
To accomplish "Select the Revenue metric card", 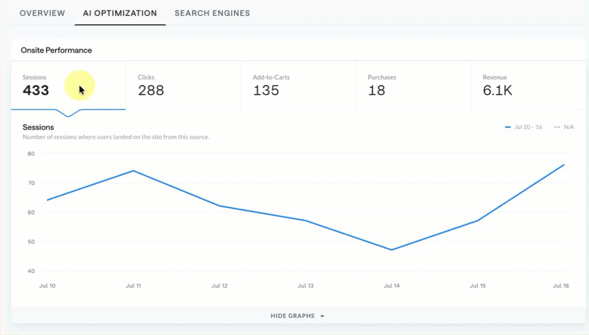I will pyautogui.click(x=528, y=86).
